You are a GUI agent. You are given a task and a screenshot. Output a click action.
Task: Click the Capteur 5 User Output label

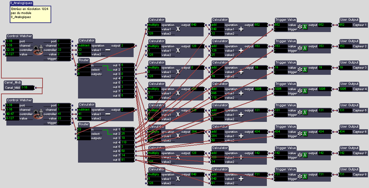[360, 111]
